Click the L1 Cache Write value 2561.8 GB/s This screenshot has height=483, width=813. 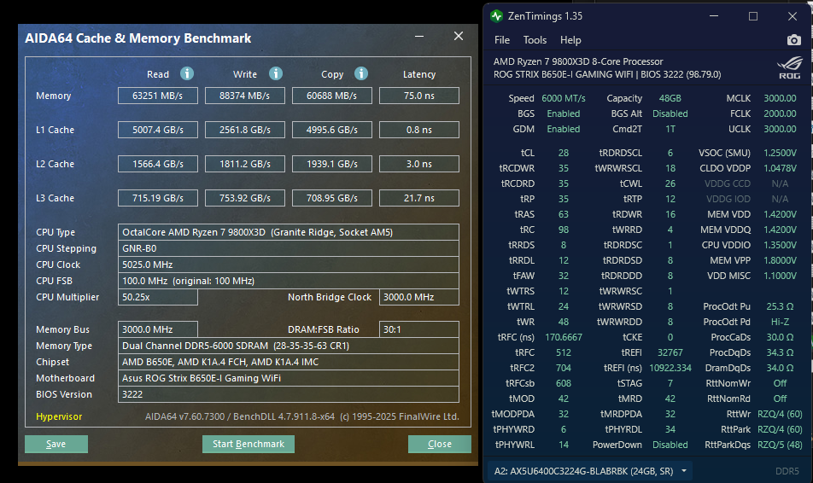pyautogui.click(x=245, y=130)
